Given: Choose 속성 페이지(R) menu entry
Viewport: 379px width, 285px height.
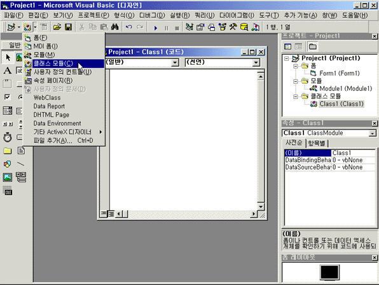Looking at the screenshot, I should click(x=64, y=81).
